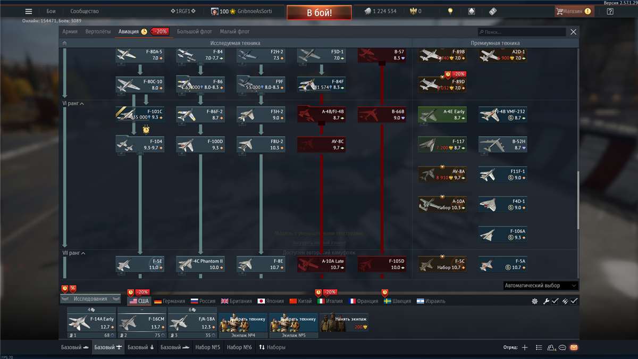
Task: Click the plus icon next to Отряд
Action: click(x=525, y=347)
